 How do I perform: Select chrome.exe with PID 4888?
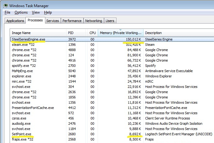coord(112,50)
